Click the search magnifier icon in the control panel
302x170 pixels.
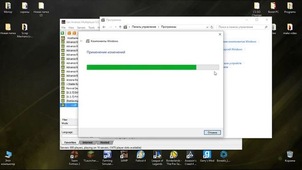click(266, 27)
